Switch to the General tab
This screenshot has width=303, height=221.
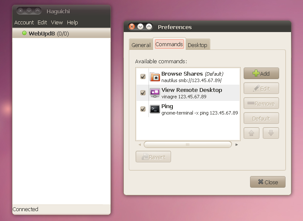click(x=141, y=45)
